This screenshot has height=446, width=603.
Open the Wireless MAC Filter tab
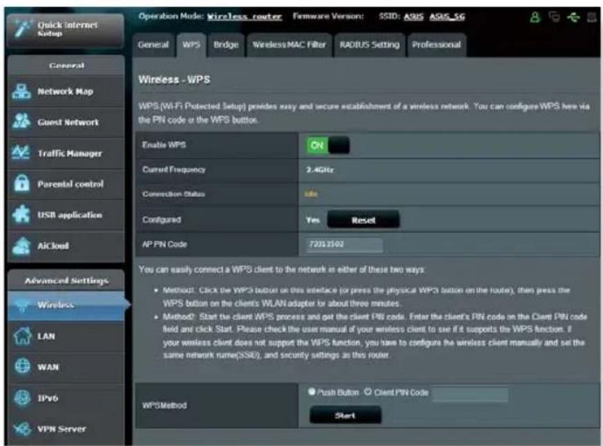[x=289, y=45]
